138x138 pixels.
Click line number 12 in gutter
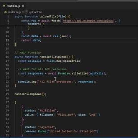point(7,40)
